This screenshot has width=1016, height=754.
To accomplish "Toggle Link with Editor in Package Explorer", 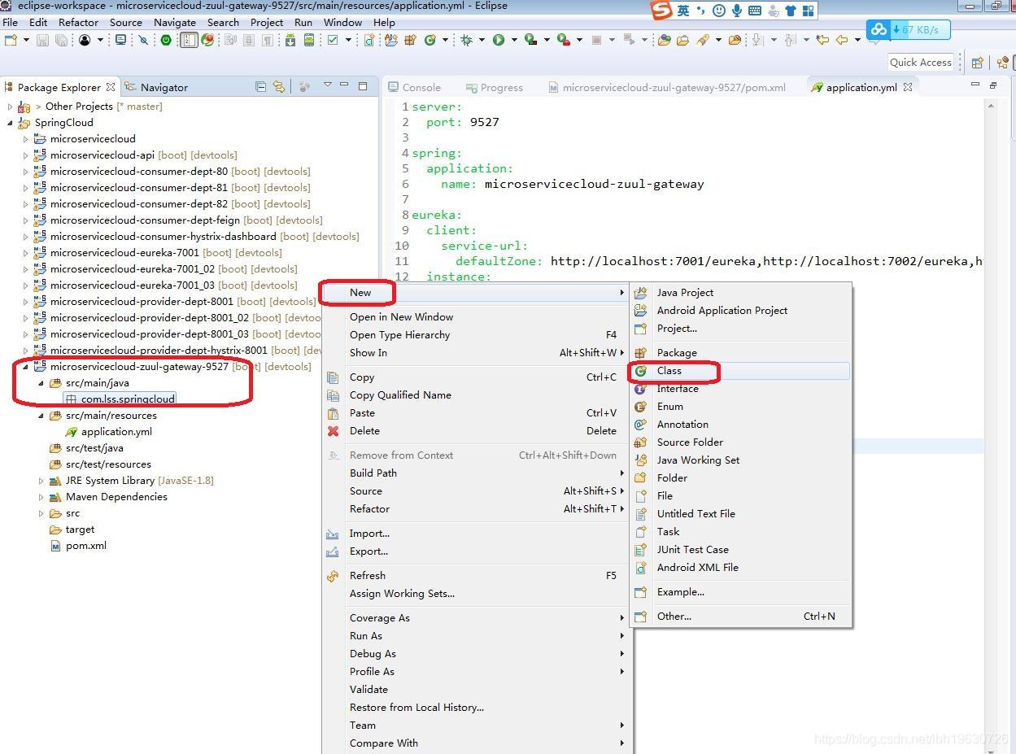I will point(279,86).
